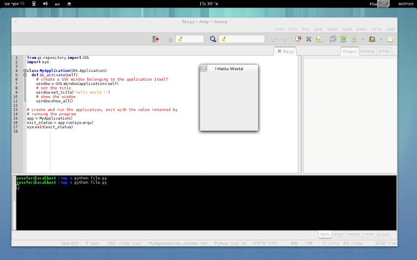Click the 'window.show_all()' code line
417x260 pixels.
point(54,101)
